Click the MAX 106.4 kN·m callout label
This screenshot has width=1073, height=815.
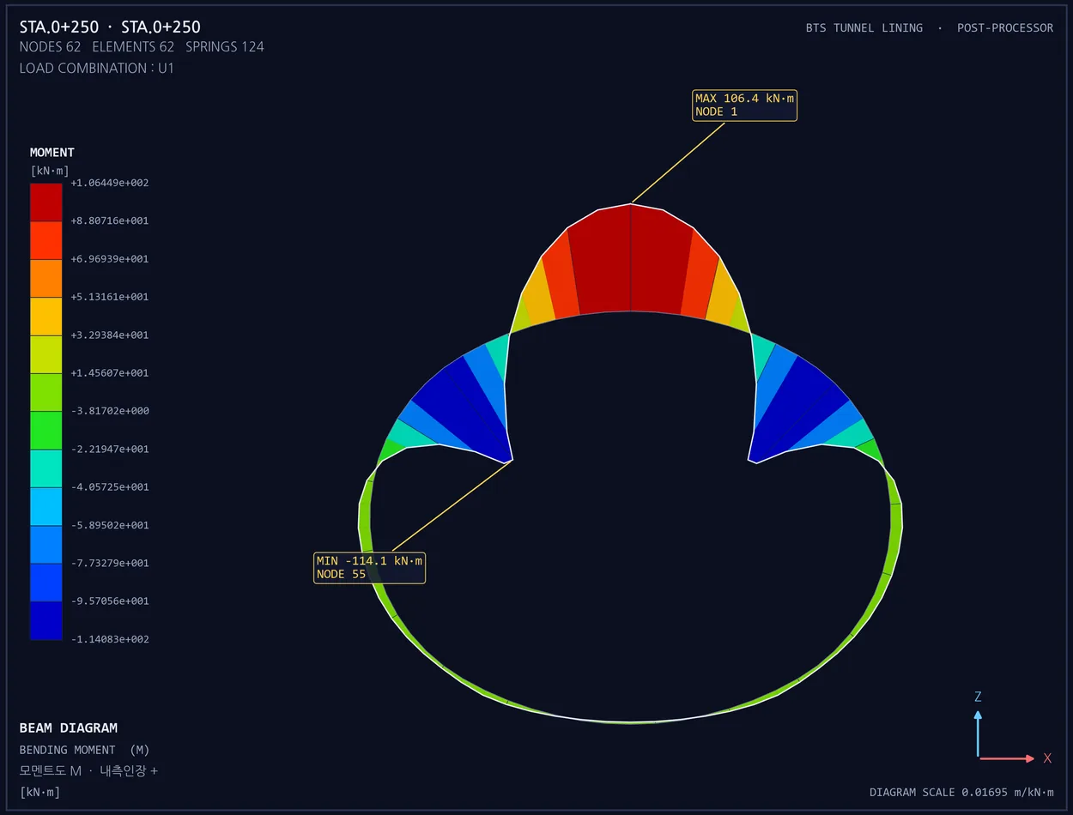[x=744, y=106]
